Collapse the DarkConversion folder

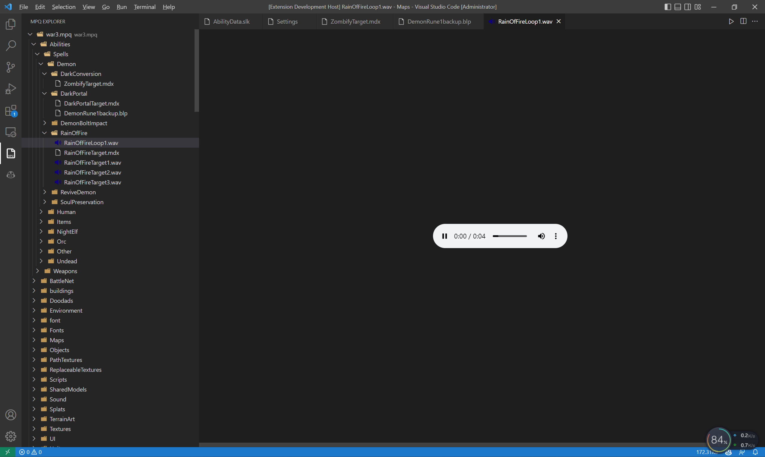[x=45, y=74]
